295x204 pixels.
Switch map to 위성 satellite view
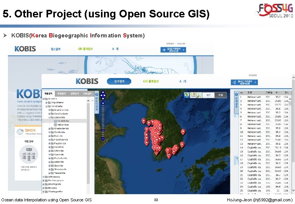(x=220, y=95)
